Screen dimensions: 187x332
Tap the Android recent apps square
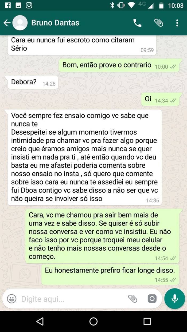point(147,321)
